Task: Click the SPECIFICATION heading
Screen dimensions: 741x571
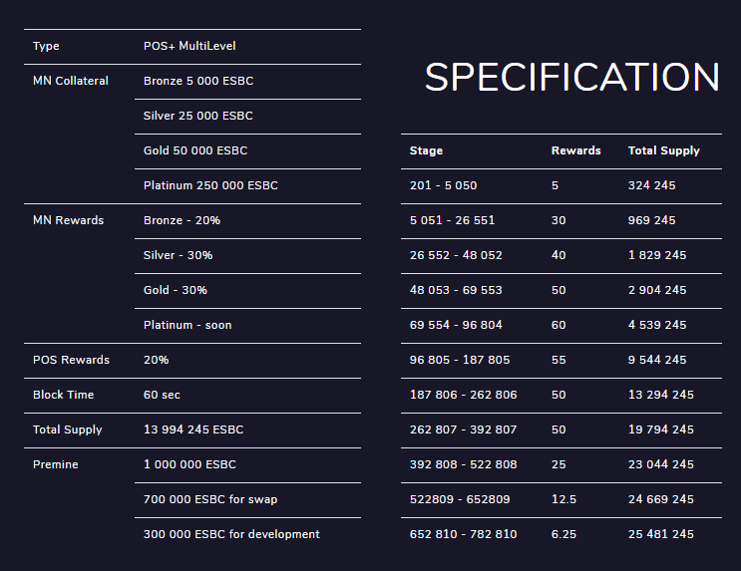Action: pyautogui.click(x=571, y=78)
